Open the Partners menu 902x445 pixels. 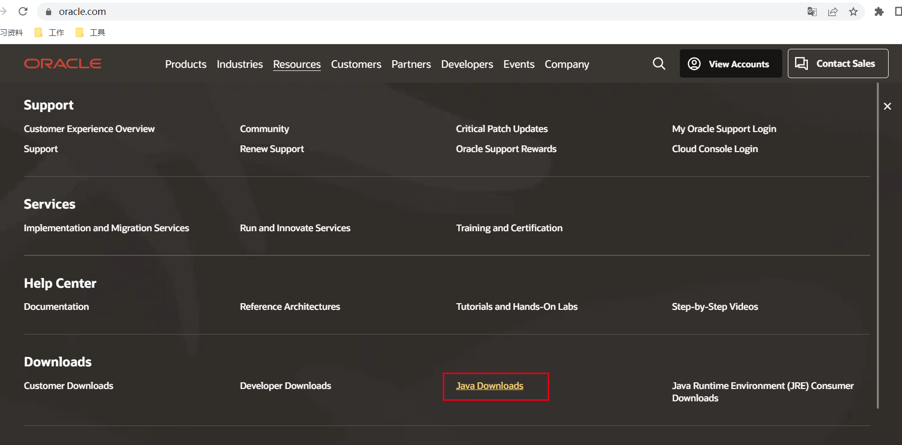411,64
